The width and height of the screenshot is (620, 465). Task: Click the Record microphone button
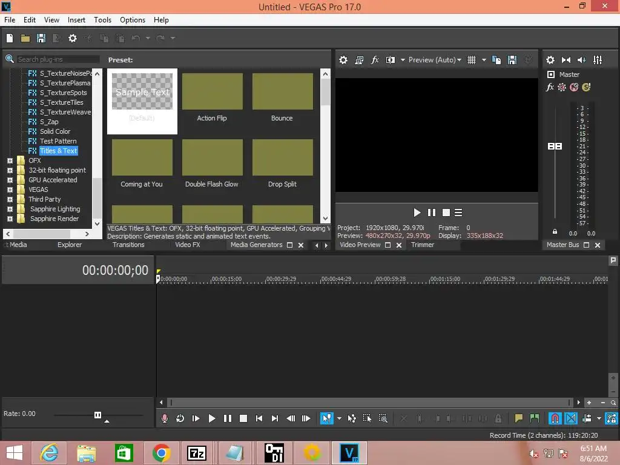coord(165,418)
